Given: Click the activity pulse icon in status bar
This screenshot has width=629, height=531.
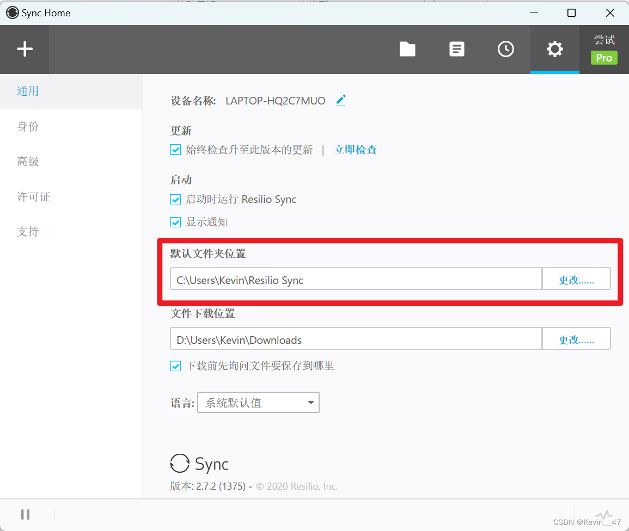Looking at the screenshot, I should (x=603, y=515).
